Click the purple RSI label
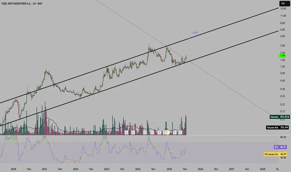This screenshot has height=172, width=291. click(x=276, y=147)
